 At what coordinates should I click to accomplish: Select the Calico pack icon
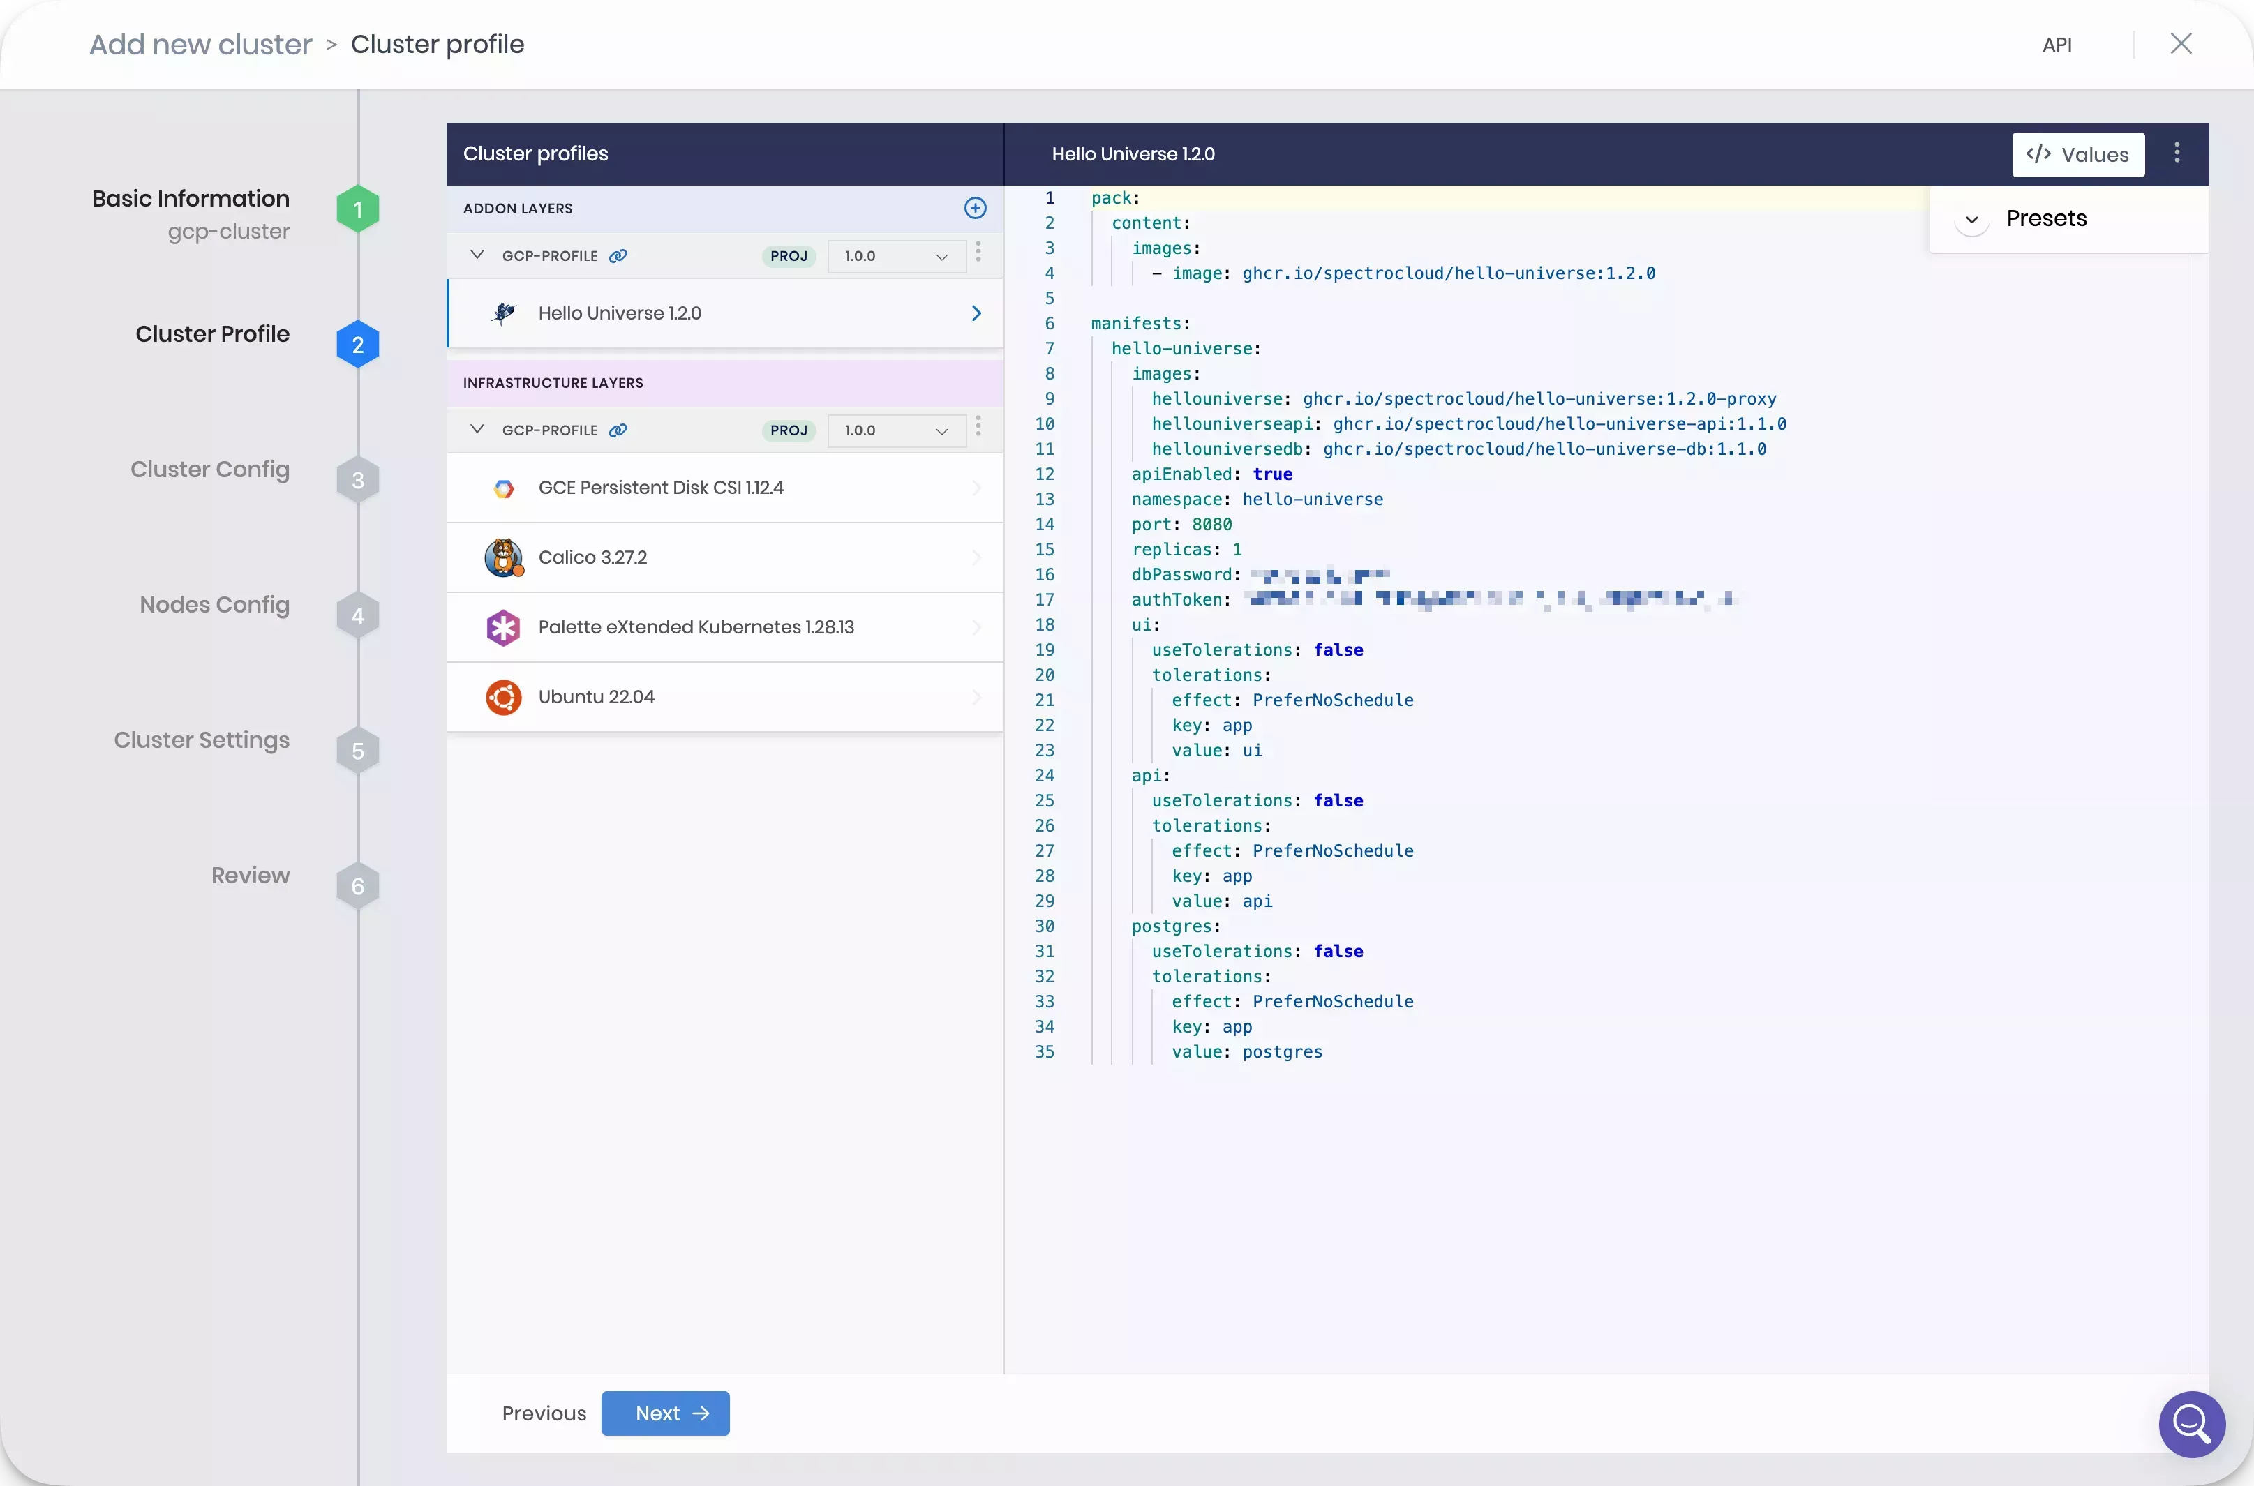pos(505,557)
